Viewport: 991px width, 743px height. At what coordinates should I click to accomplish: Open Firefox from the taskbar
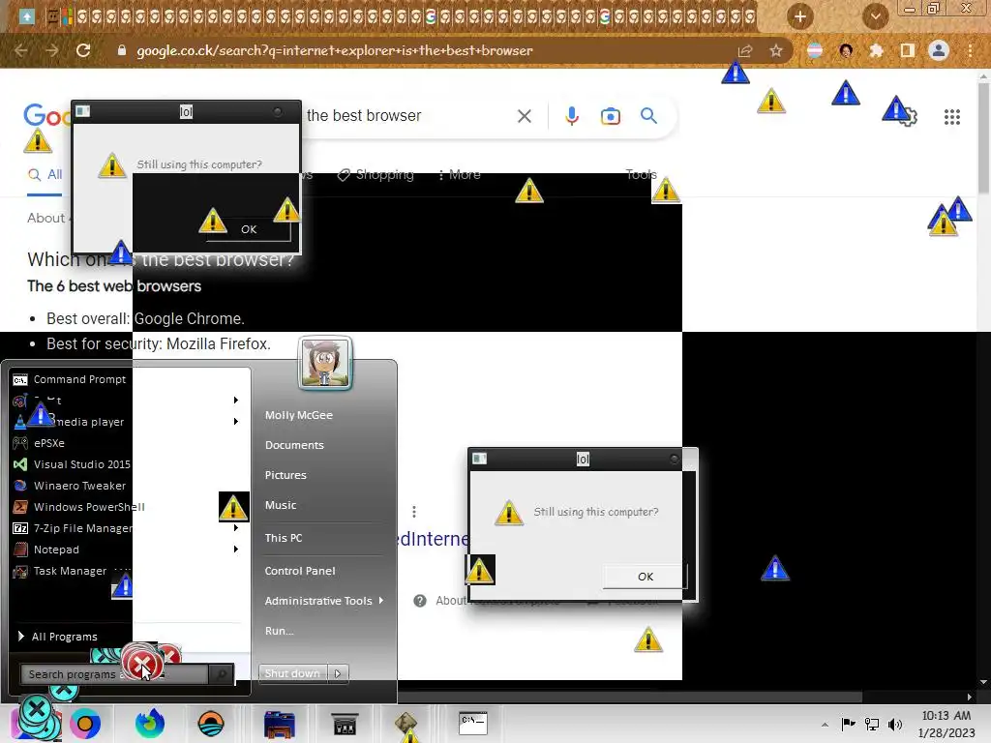tap(150, 723)
